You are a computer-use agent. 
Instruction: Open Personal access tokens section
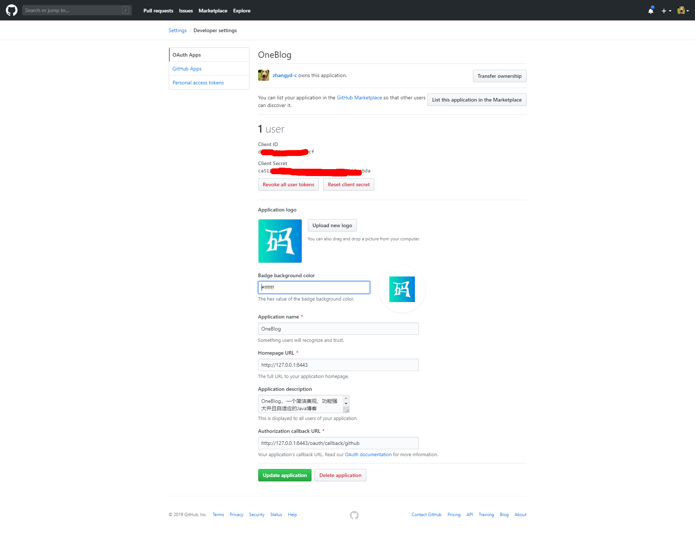198,83
